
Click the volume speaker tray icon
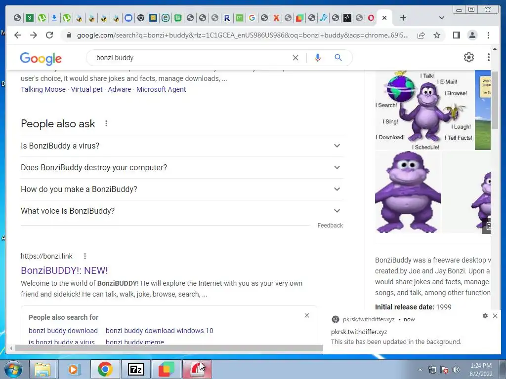tap(456, 370)
